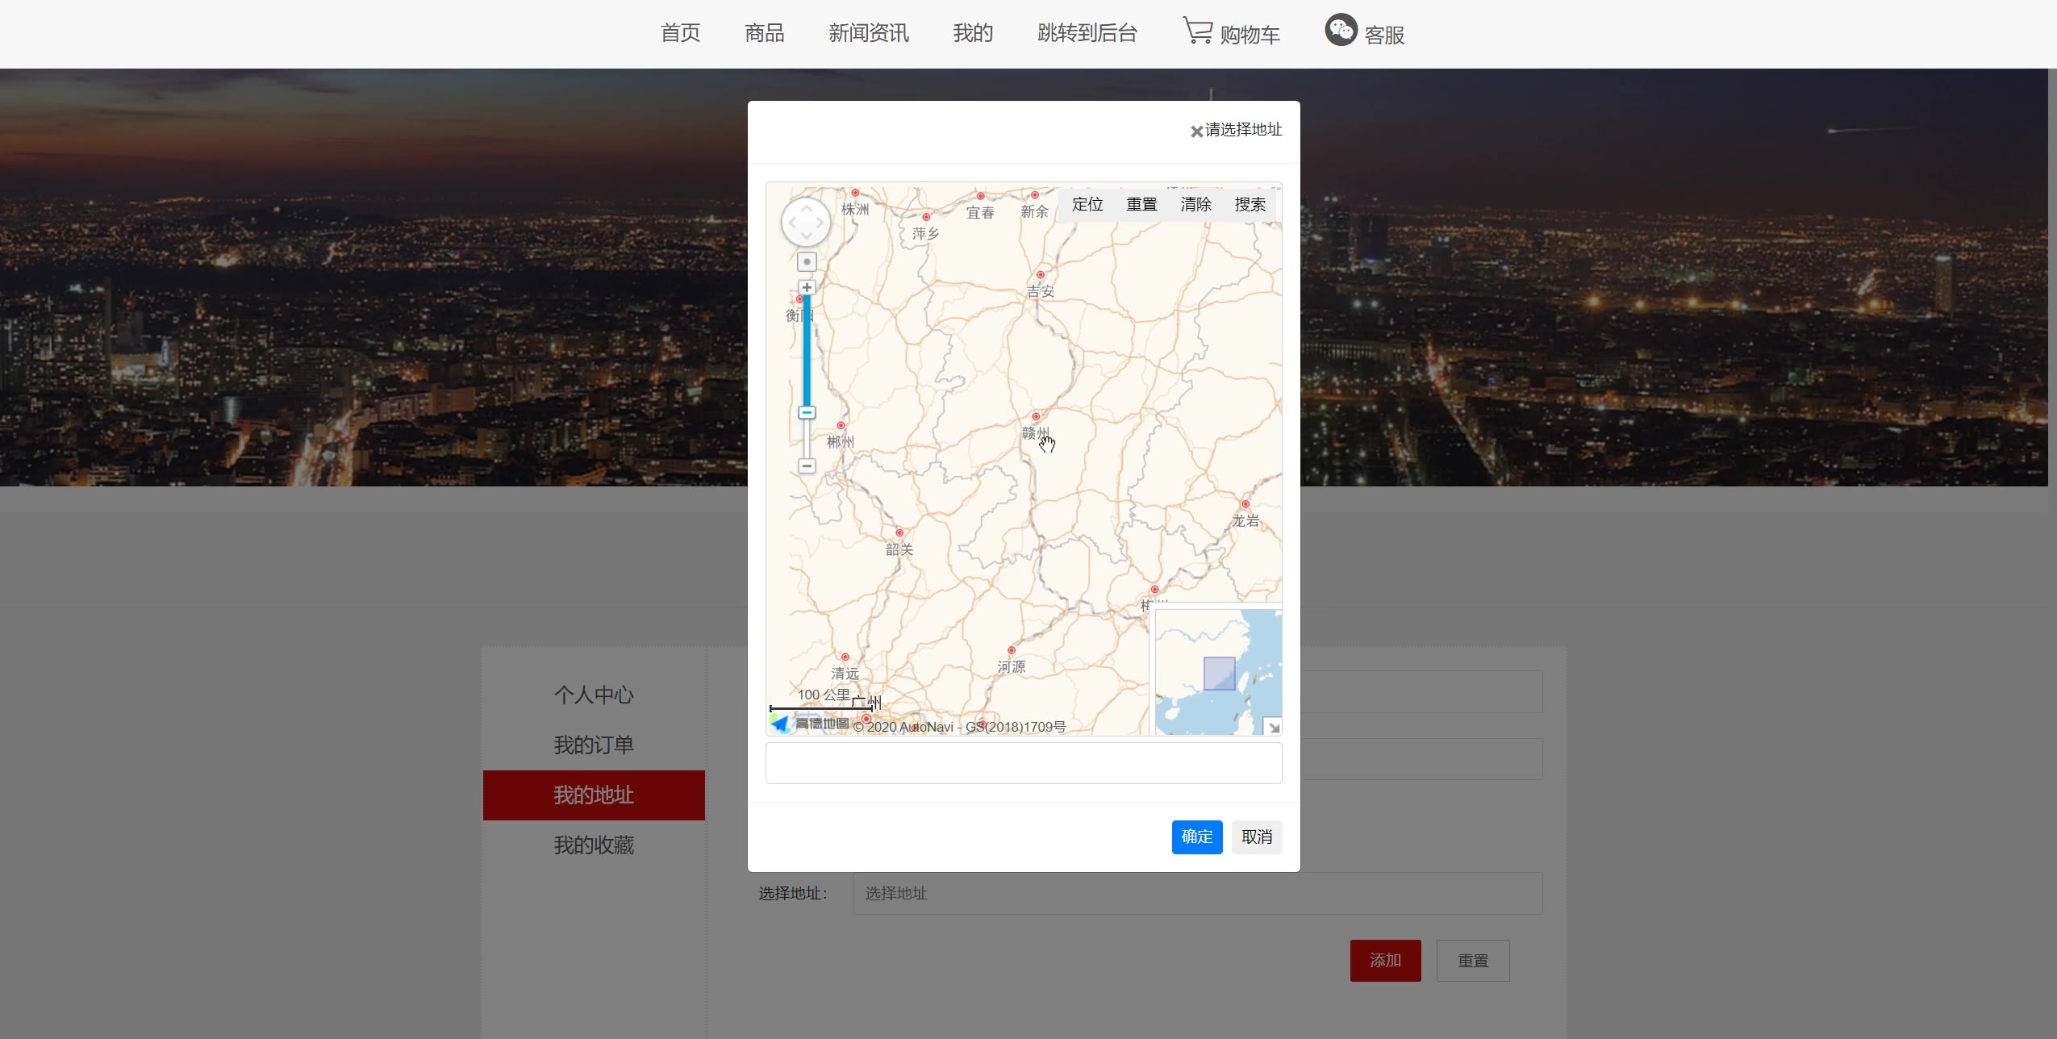This screenshot has height=1039, width=2057.
Task: Click 清除 in map toolbar
Action: coord(1195,204)
